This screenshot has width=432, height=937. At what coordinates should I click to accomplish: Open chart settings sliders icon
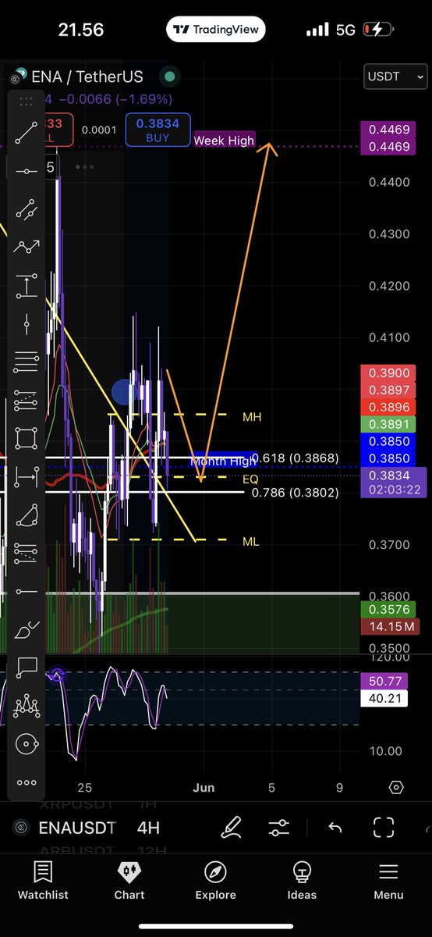point(279,828)
